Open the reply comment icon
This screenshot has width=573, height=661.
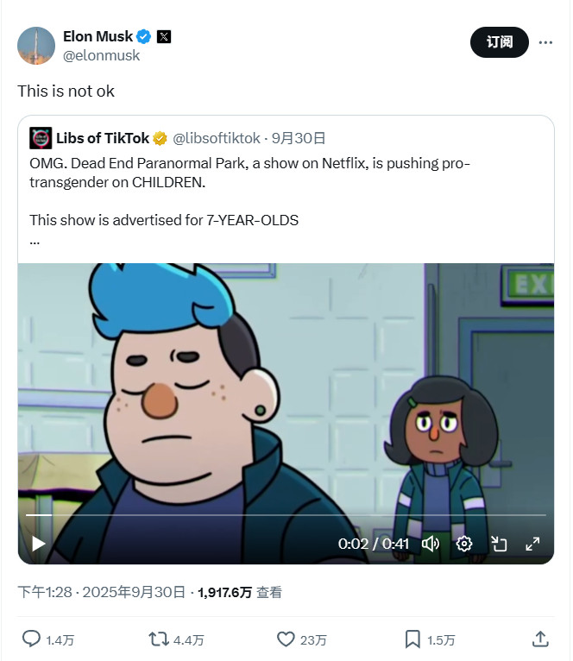point(31,639)
